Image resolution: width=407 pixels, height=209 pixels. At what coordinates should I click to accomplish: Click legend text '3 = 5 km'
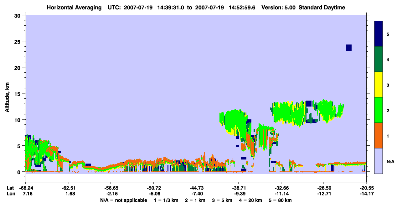tap(222, 200)
